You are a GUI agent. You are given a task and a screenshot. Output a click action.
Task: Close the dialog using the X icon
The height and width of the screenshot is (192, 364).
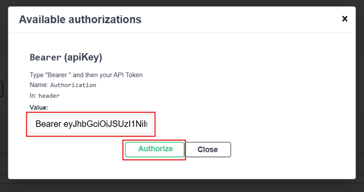coord(345,19)
